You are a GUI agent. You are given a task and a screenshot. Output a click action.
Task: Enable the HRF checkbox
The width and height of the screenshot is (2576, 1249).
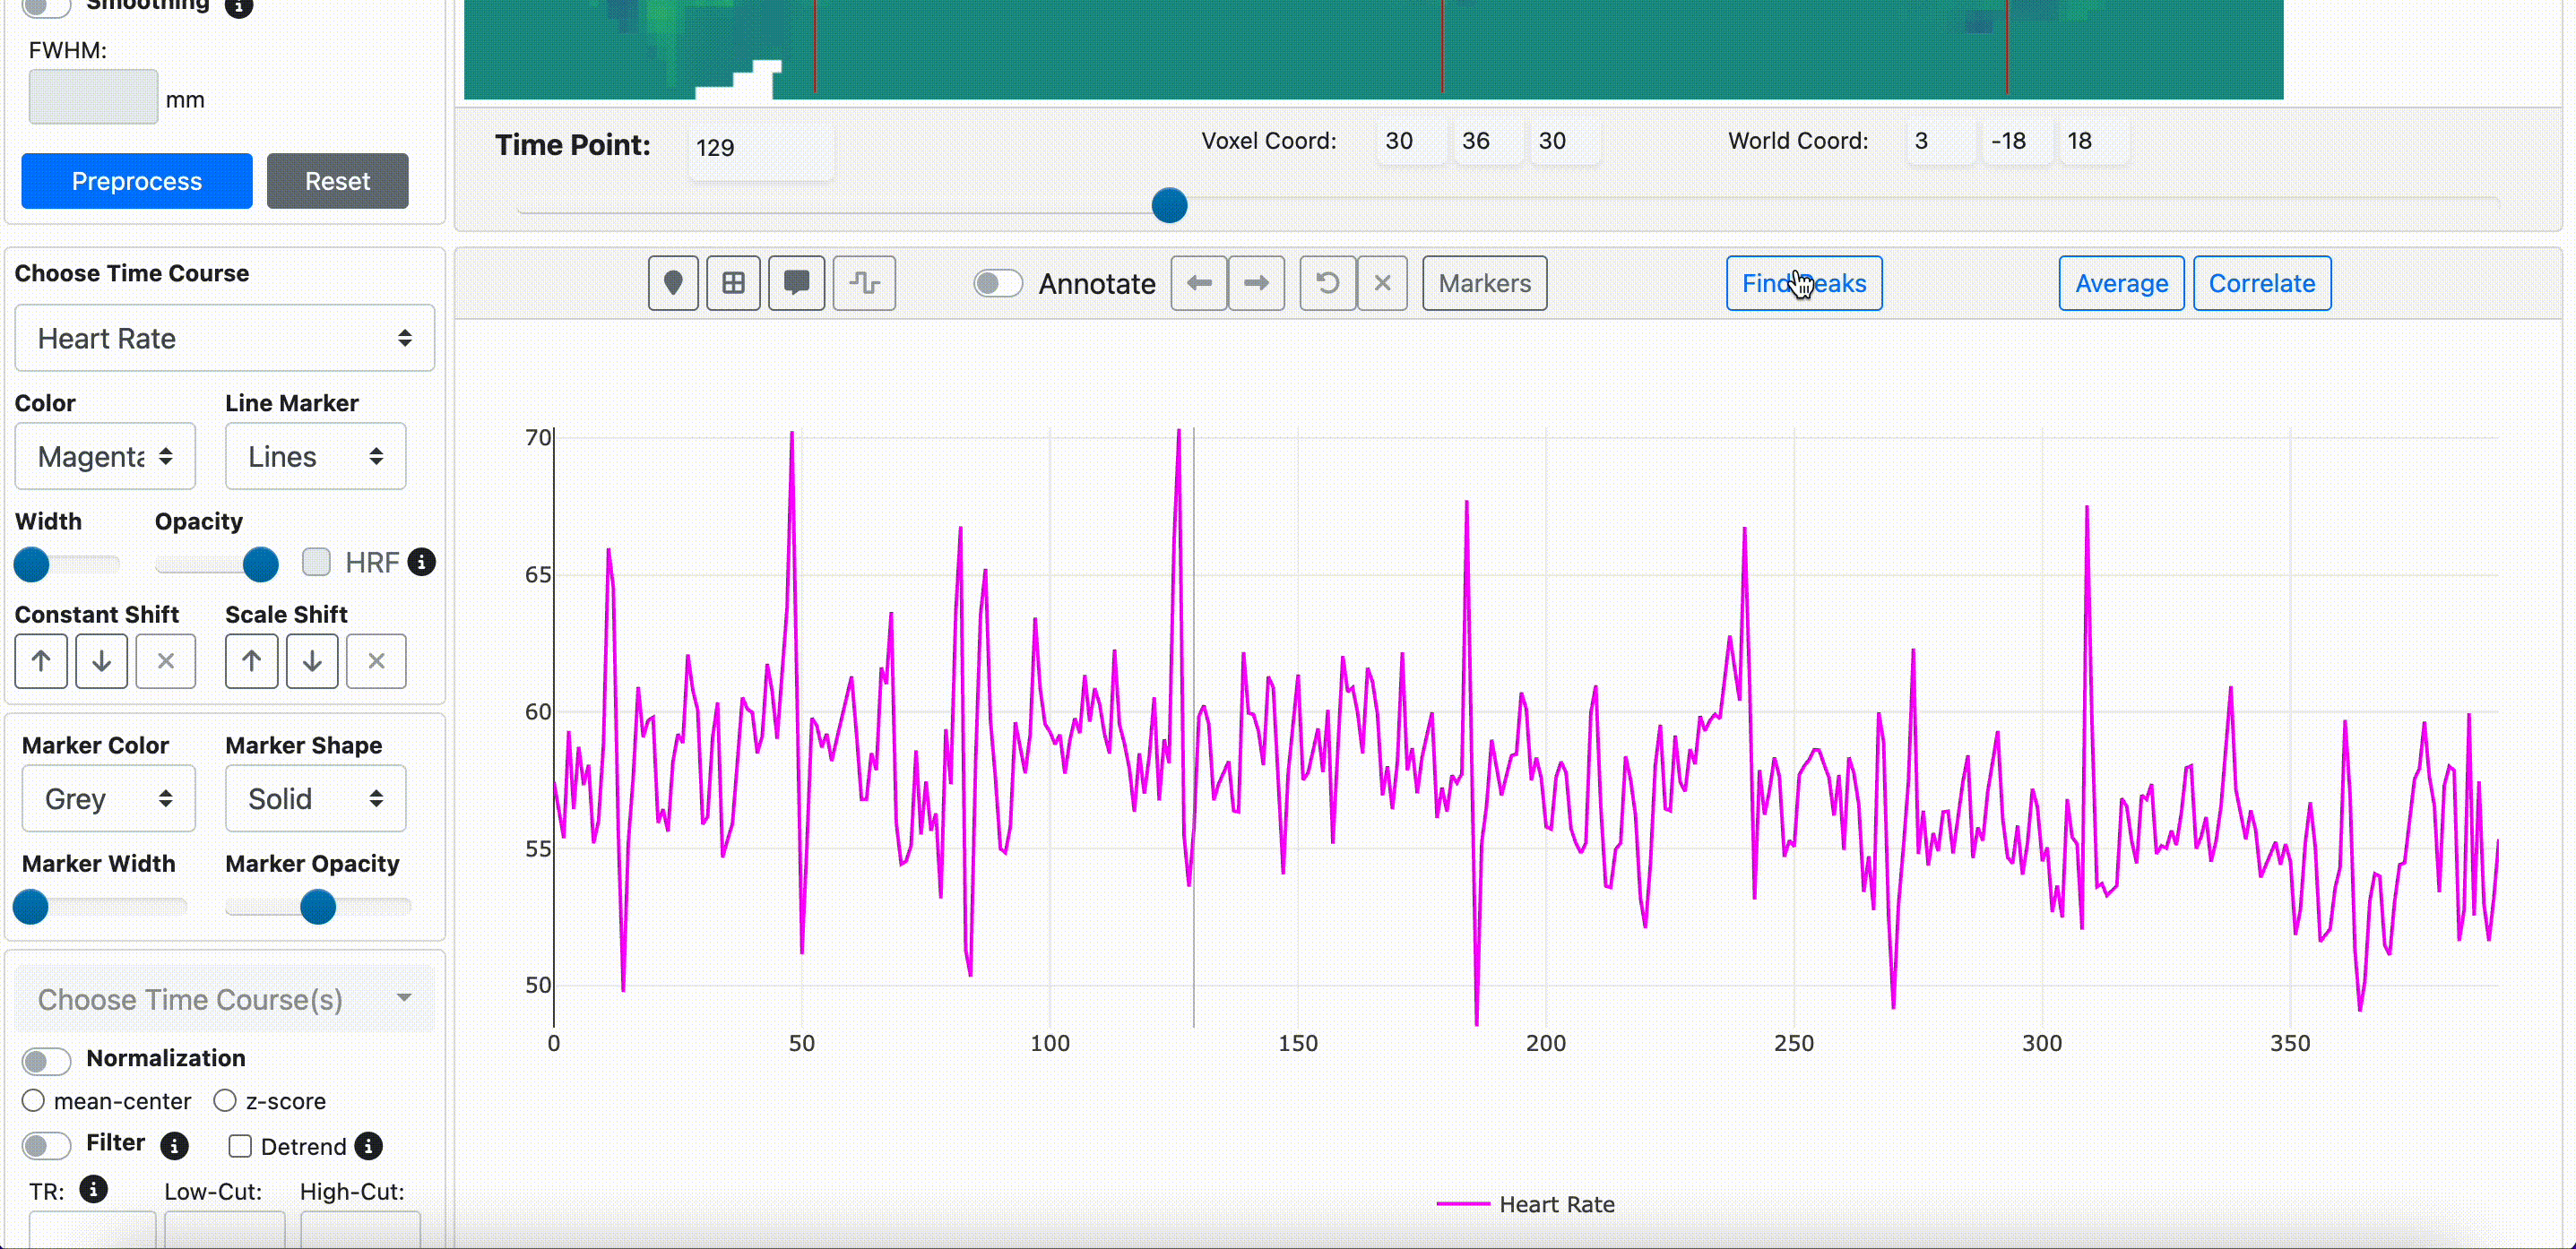tap(317, 562)
